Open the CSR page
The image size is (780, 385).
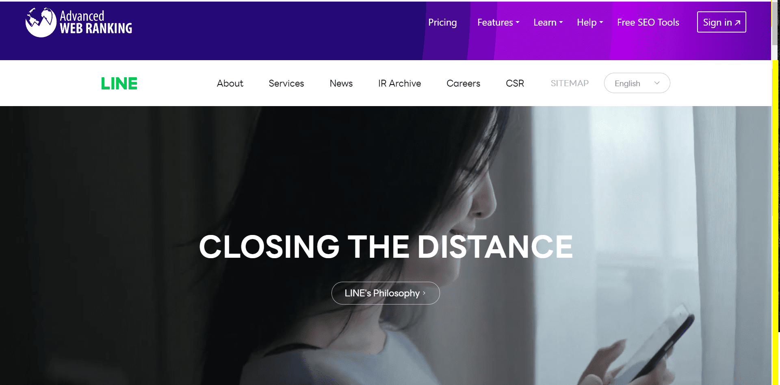[515, 83]
